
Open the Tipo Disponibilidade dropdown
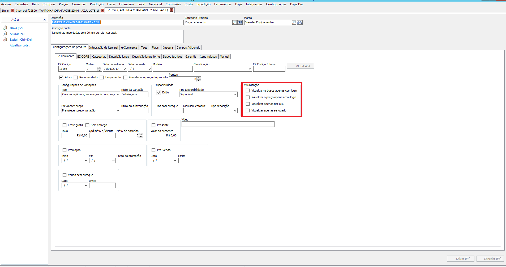pos(235,94)
